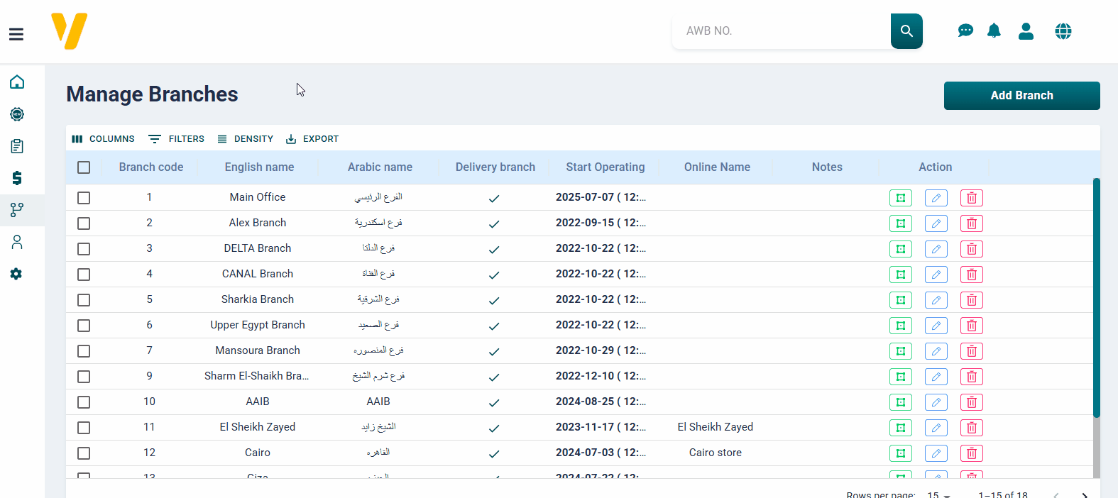Image resolution: width=1118 pixels, height=498 pixels.
Task: Click the search magnifier button
Action: 906,31
